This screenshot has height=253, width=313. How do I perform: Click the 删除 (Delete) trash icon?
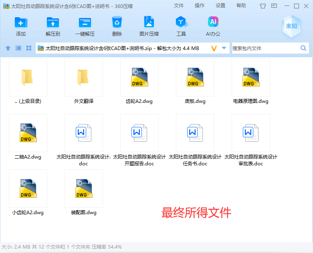coord(117,22)
